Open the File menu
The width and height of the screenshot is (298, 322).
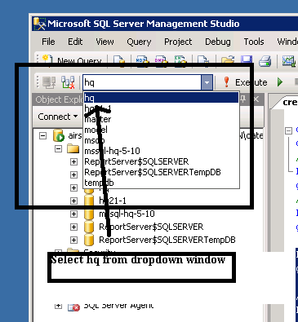[48, 42]
